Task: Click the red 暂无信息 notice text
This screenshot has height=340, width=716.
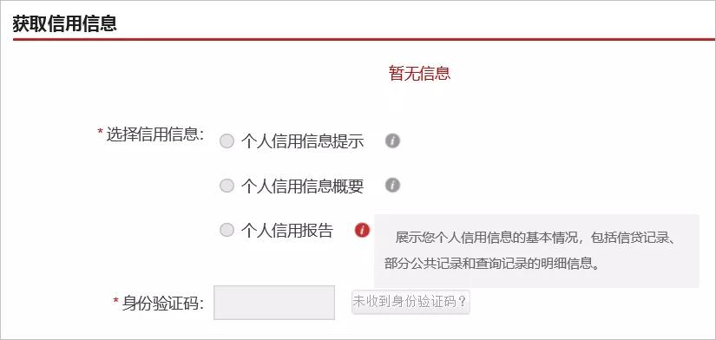Action: coord(420,73)
